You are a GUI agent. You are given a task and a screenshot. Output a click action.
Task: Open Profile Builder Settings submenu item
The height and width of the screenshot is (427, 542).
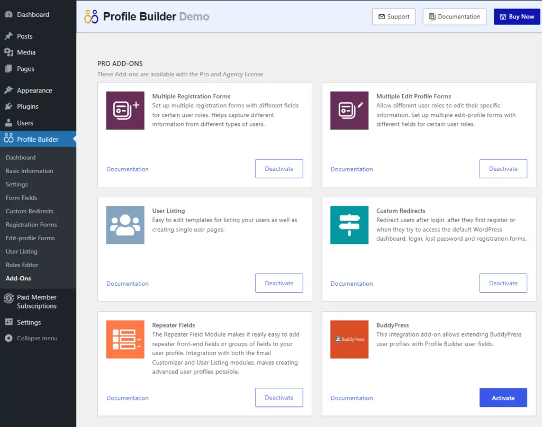pos(16,184)
